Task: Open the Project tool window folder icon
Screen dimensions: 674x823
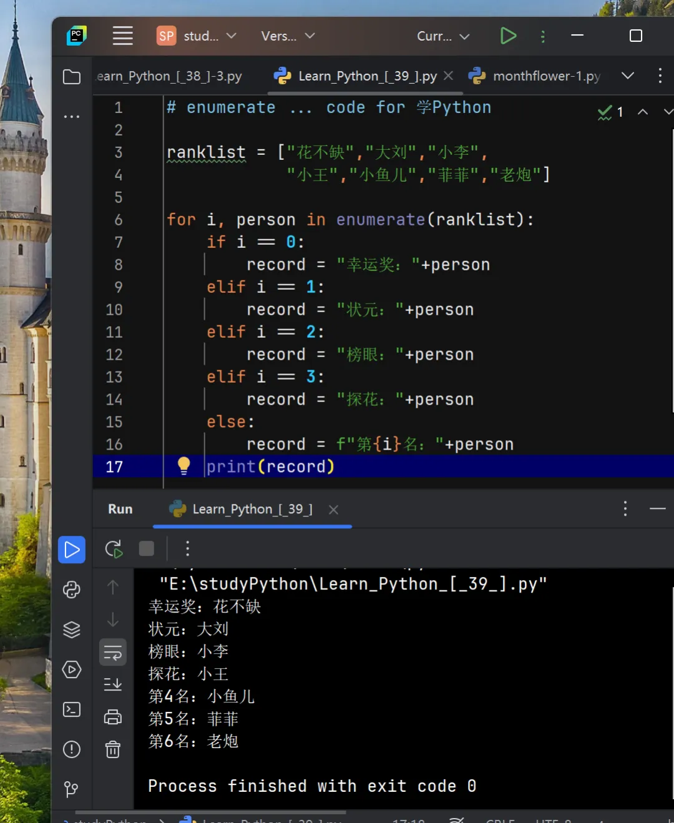Action: tap(72, 77)
